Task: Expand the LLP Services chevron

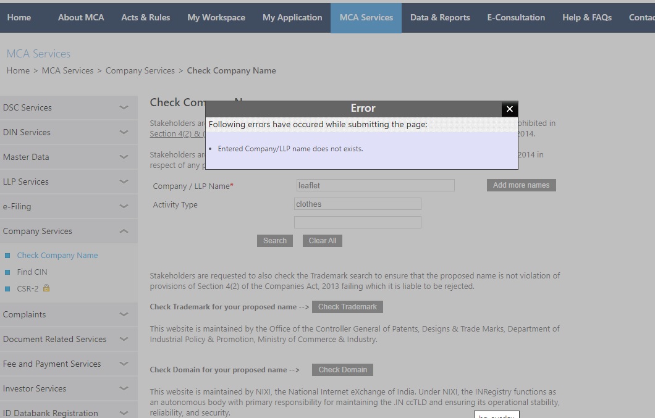Action: click(x=124, y=182)
